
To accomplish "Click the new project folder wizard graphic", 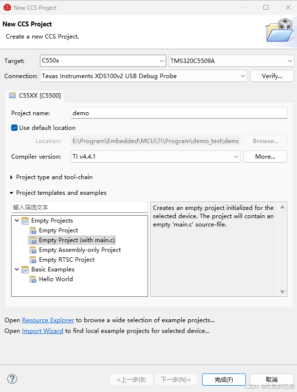I will click(279, 30).
